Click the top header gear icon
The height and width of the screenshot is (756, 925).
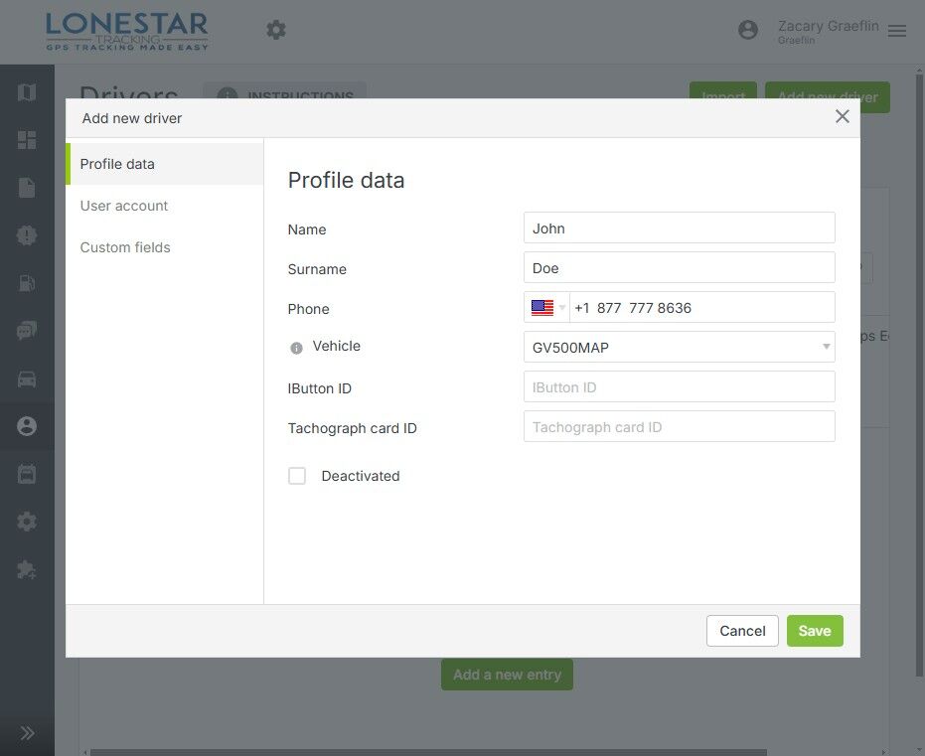[x=276, y=30]
